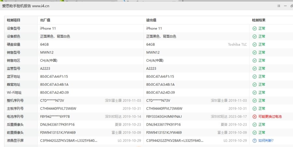Click the green check icon in 销售型号 row
Screen dimensions: 293x147
point(255,53)
